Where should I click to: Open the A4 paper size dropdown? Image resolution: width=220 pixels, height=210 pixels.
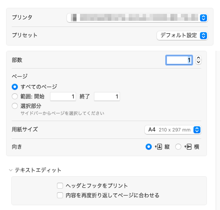[173, 130]
